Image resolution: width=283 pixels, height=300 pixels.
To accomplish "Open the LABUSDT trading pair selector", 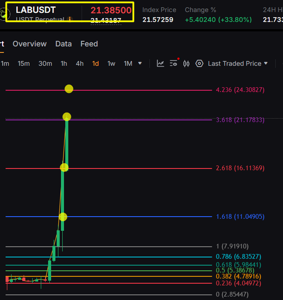I will (x=36, y=10).
